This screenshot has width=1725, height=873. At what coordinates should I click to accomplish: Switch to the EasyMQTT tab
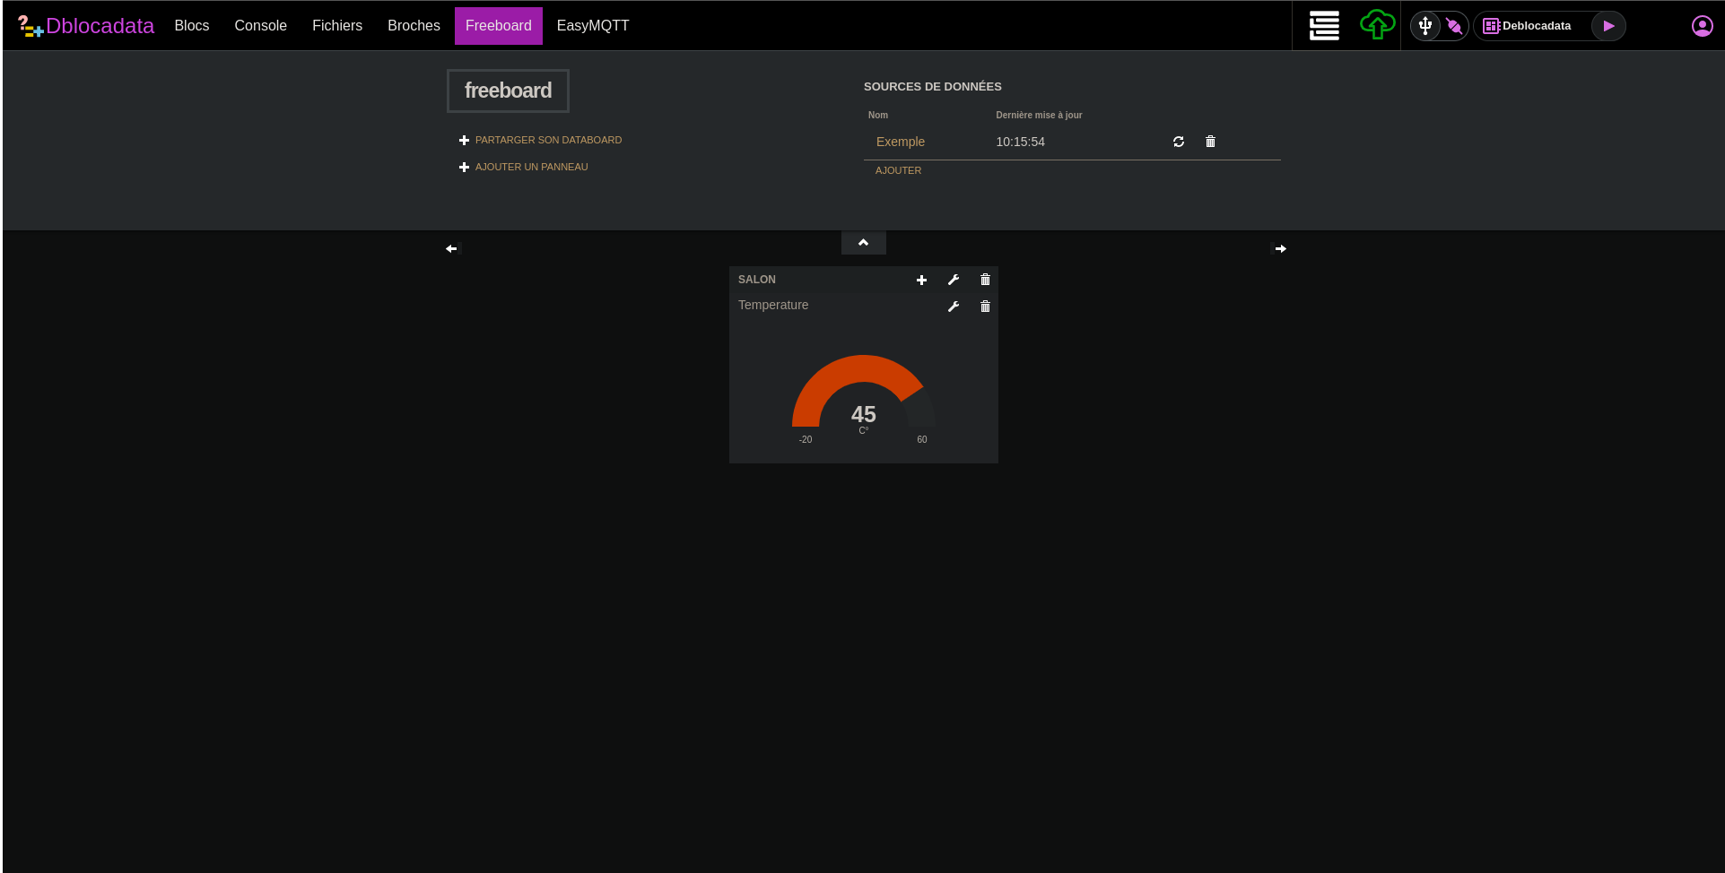(x=592, y=26)
